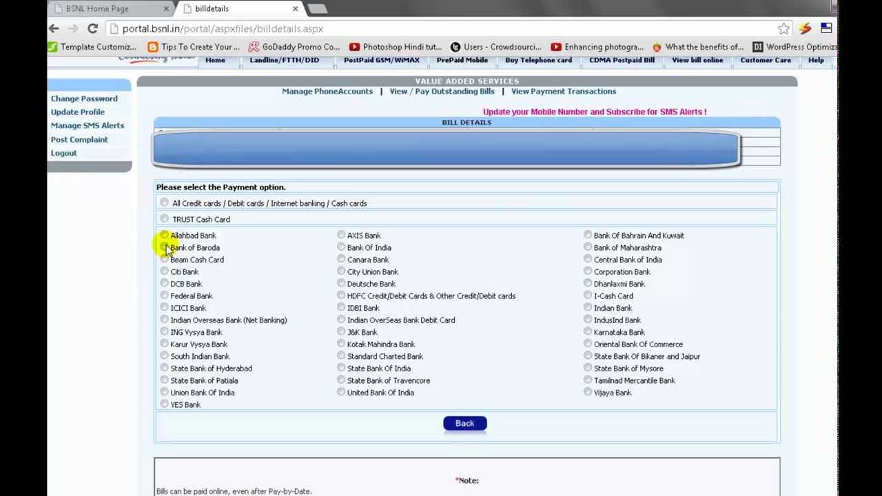
Task: Open Manage SMS Alerts link
Action: (x=88, y=125)
